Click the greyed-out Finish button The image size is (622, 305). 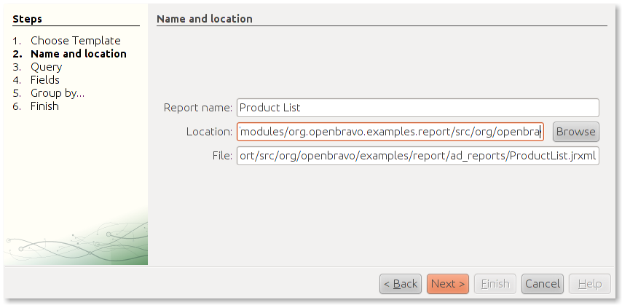click(495, 284)
